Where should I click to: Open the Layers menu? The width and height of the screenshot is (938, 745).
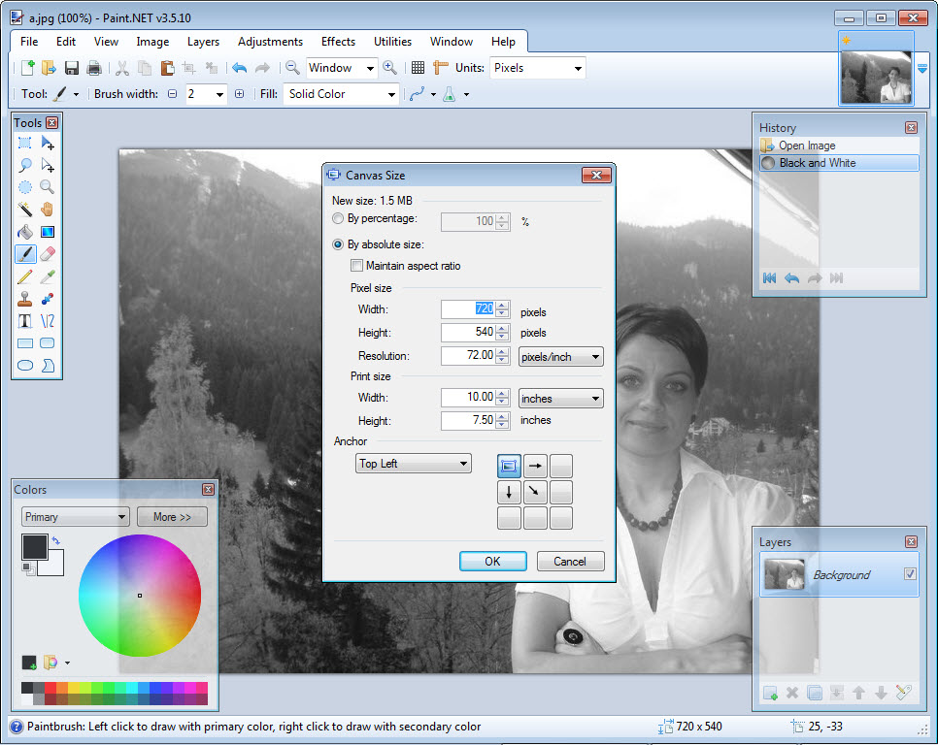[203, 42]
